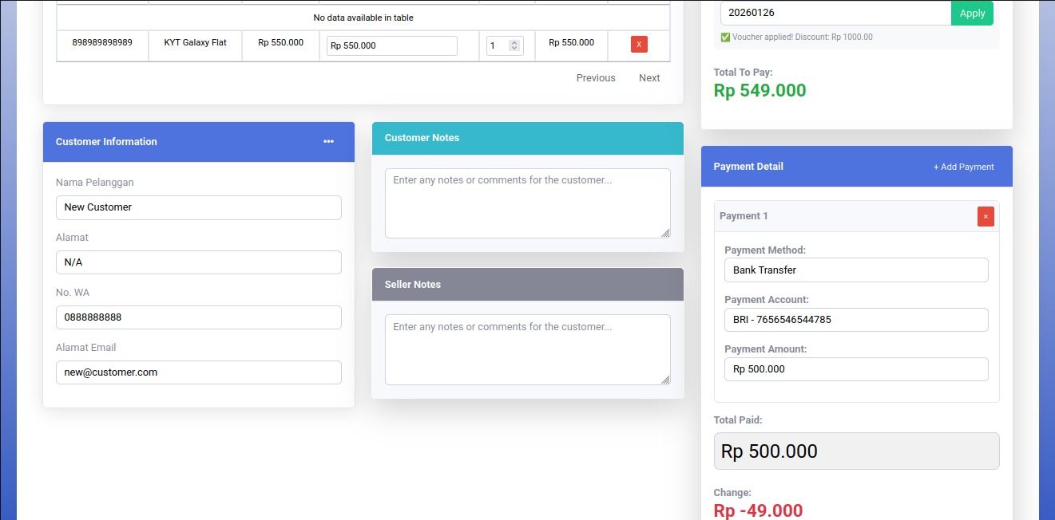The image size is (1055, 520).
Task: Click inside the Customer Notes textarea
Action: click(x=528, y=203)
